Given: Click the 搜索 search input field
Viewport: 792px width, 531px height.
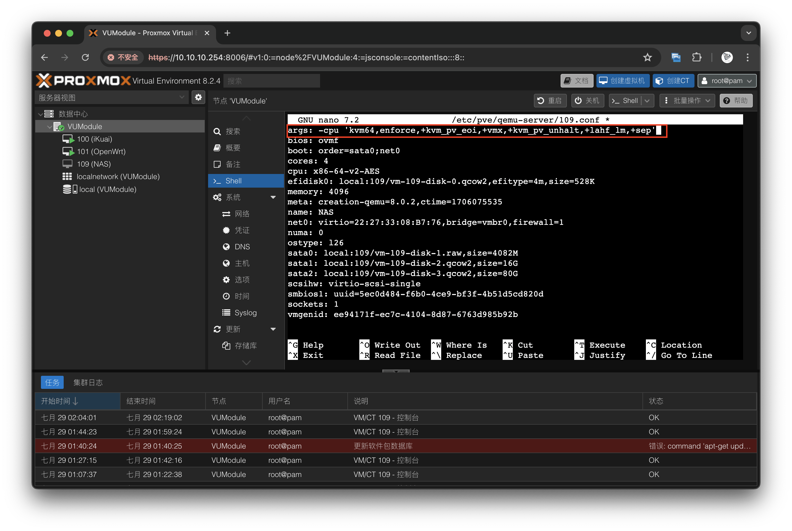Looking at the screenshot, I should pyautogui.click(x=271, y=81).
